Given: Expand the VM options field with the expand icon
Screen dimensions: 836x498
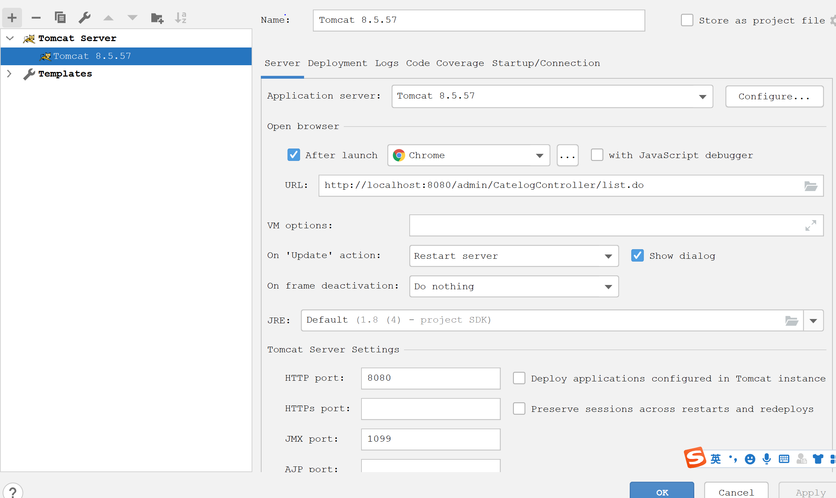Looking at the screenshot, I should pyautogui.click(x=811, y=225).
